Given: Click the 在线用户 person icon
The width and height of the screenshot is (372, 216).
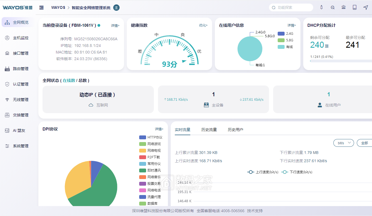Looking at the screenshot, I should coord(320,105).
